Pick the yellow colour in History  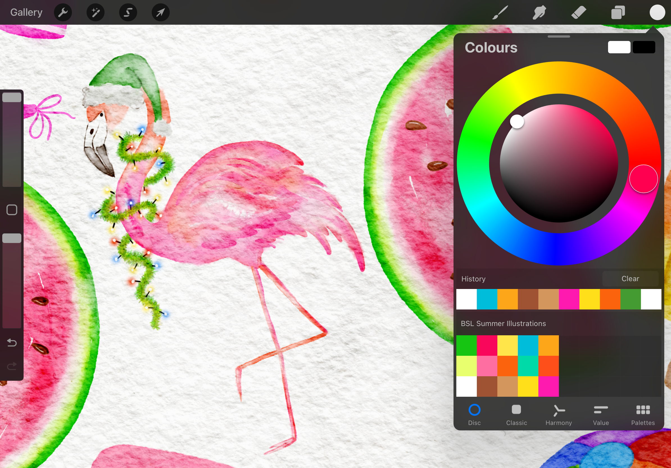tap(590, 299)
